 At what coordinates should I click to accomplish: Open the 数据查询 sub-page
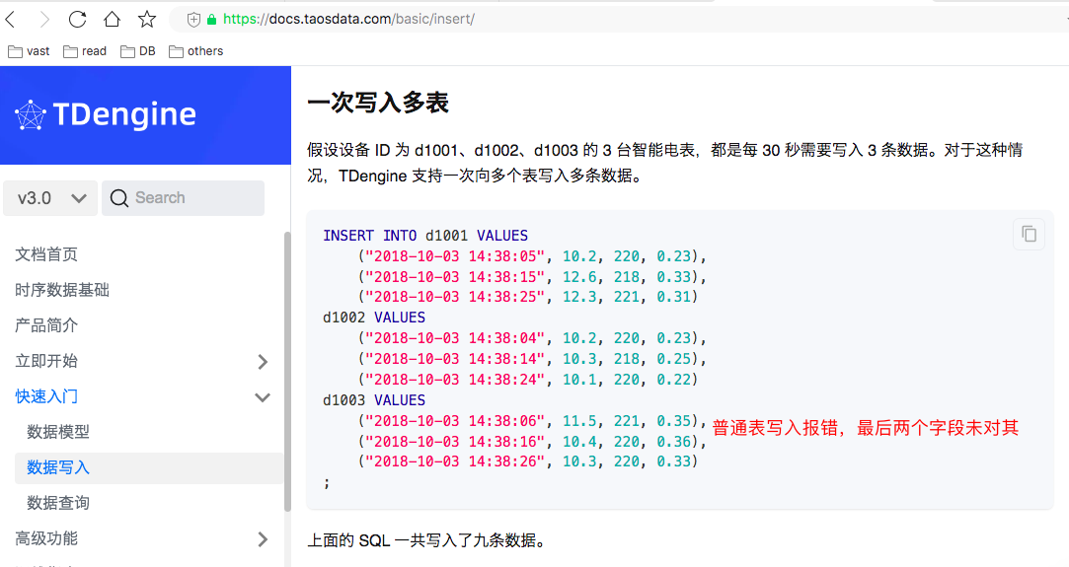click(x=58, y=503)
